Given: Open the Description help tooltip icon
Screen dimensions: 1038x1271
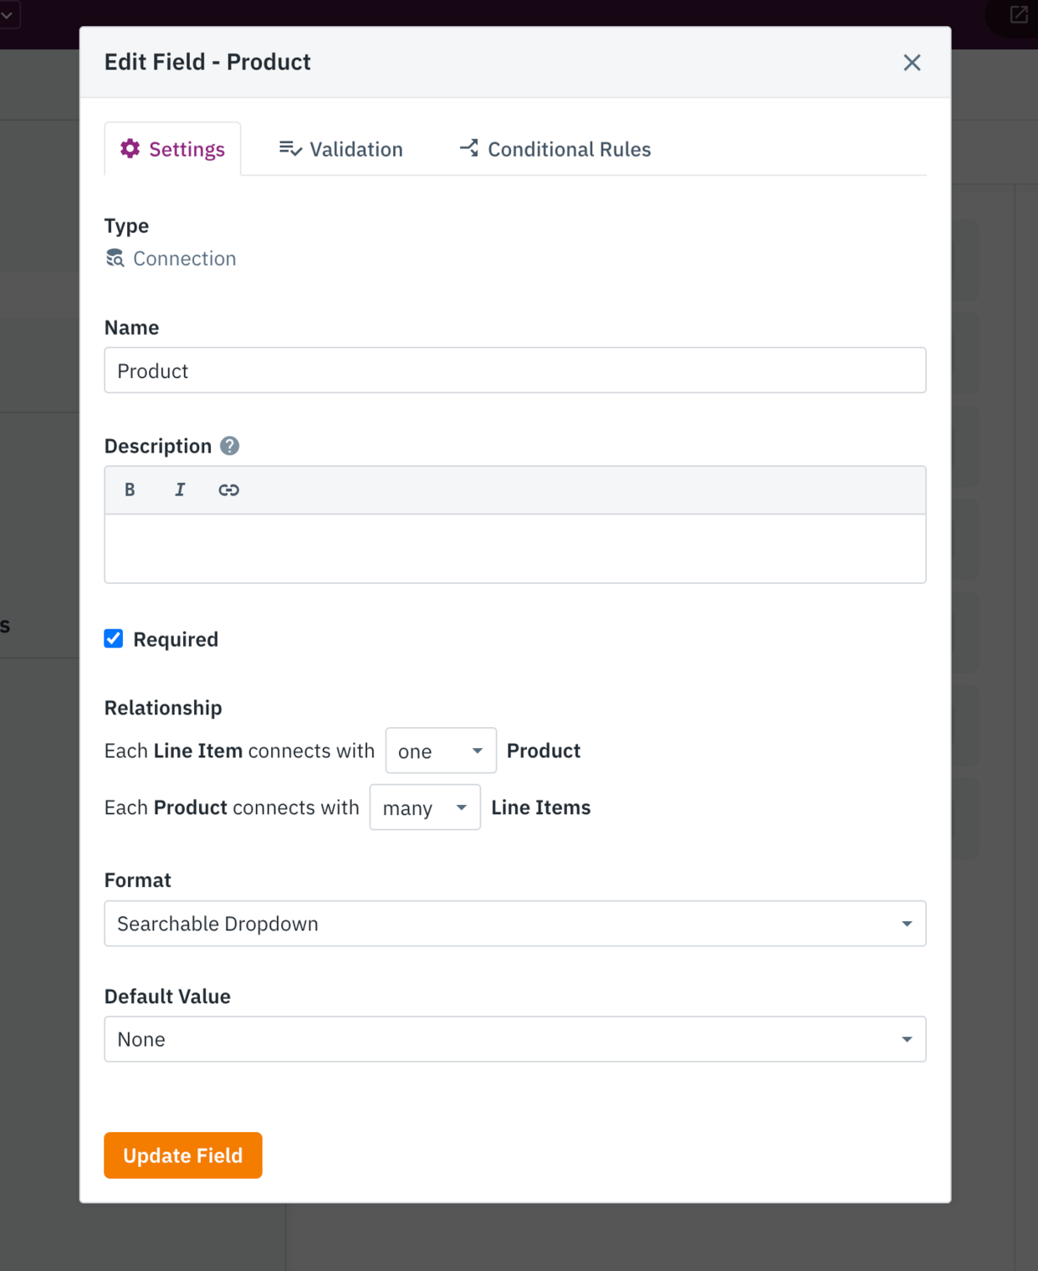Looking at the screenshot, I should click(228, 446).
